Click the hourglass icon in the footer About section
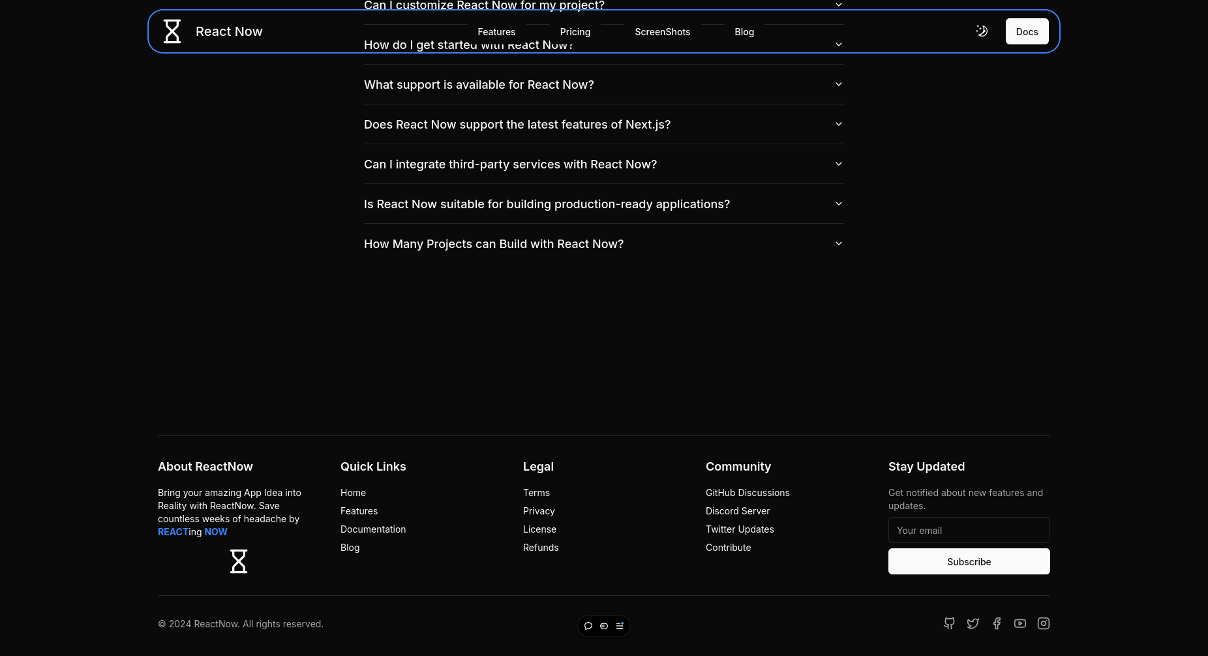Screen dimensions: 1208x656 (239, 561)
